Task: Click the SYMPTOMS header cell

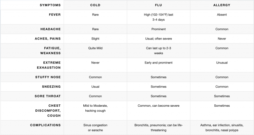Action: click(x=50, y=5)
